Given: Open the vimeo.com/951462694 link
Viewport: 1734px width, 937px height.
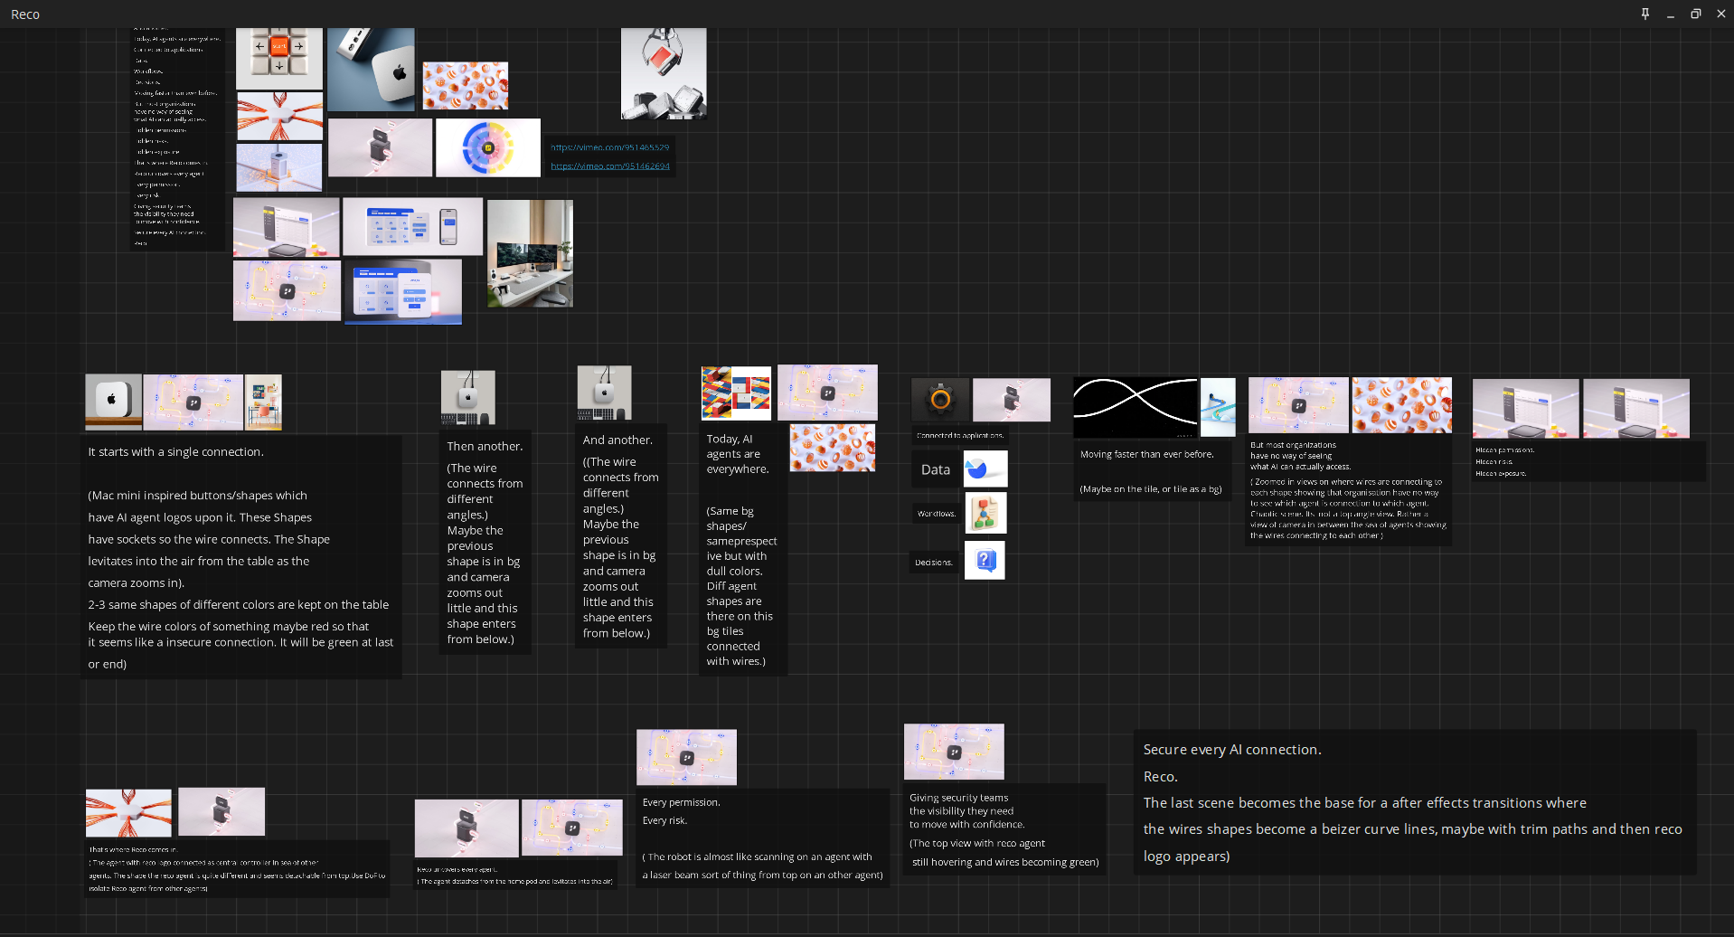Looking at the screenshot, I should (610, 166).
